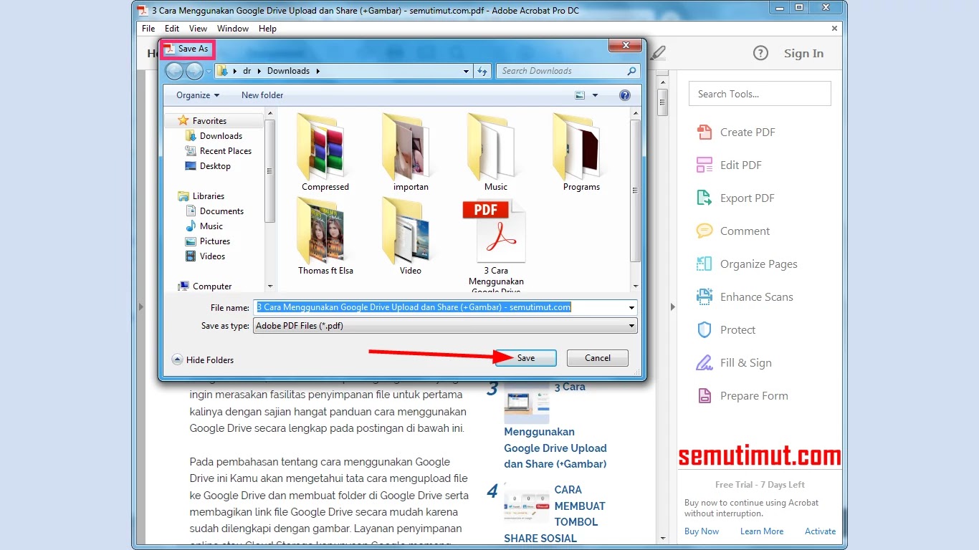This screenshot has width=979, height=550.
Task: Click the Save button
Action: point(526,358)
